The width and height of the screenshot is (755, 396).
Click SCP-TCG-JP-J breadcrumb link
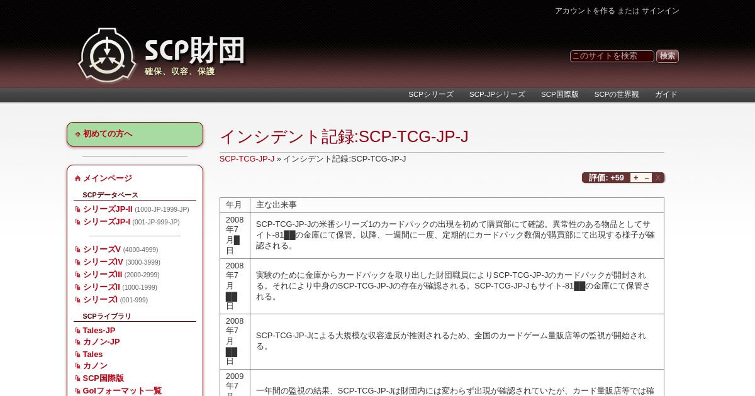click(247, 159)
